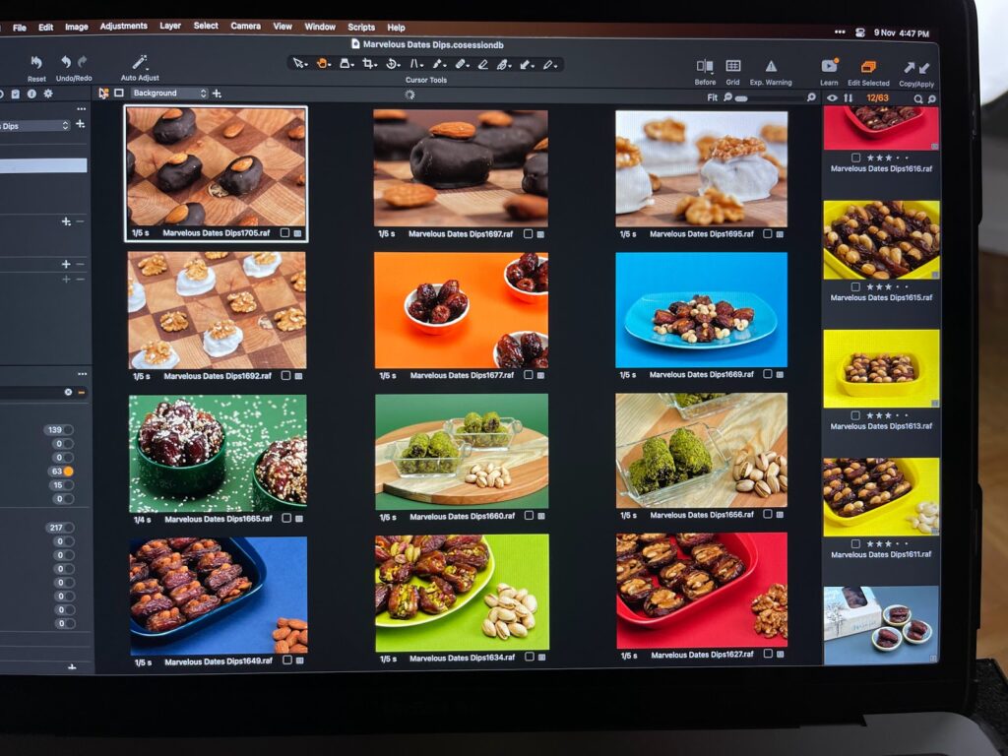Tick browser checkbox above Marvelous Dates Dips1613.raf

pos(855,415)
